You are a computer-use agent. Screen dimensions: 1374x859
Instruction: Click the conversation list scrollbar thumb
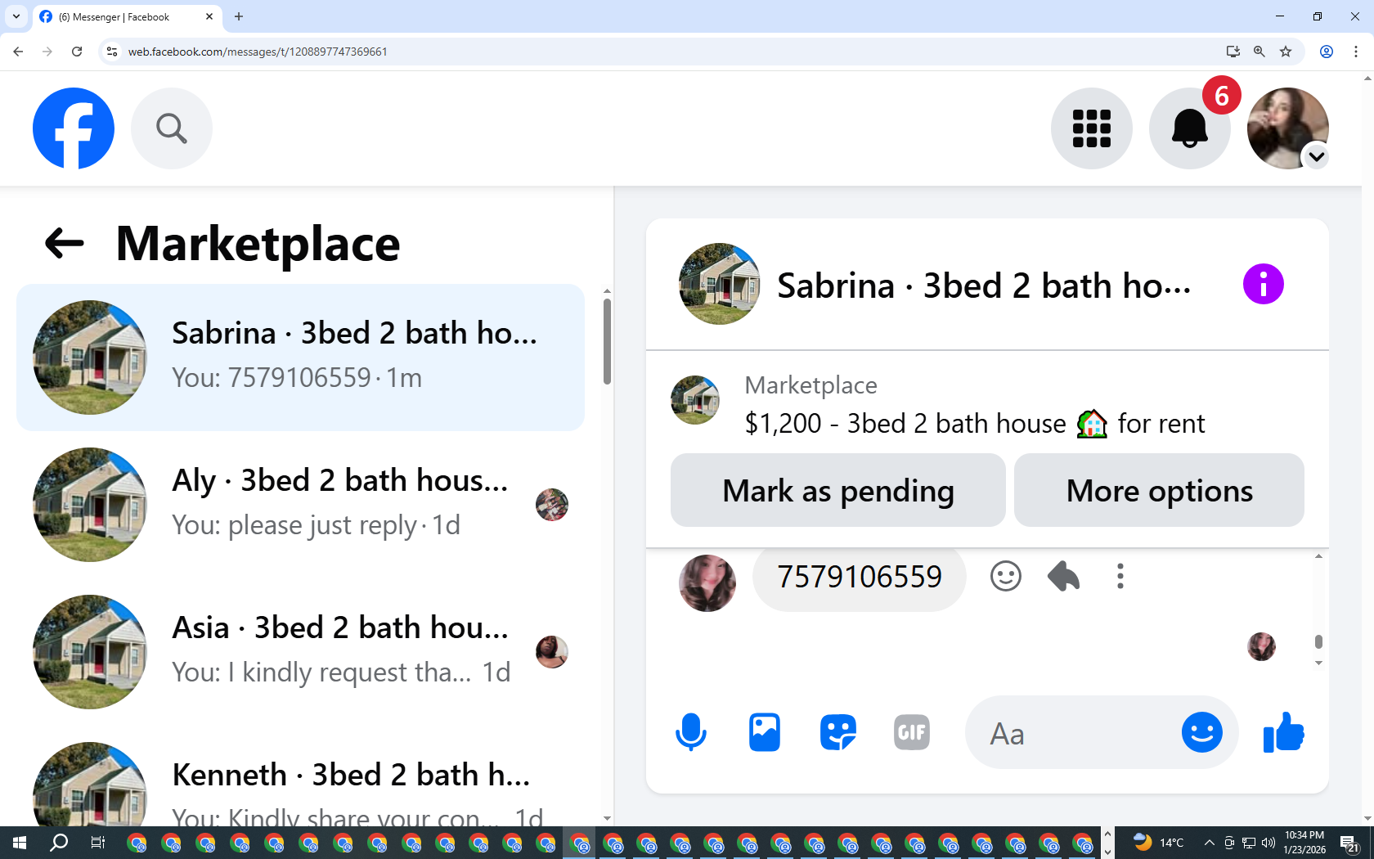607,341
